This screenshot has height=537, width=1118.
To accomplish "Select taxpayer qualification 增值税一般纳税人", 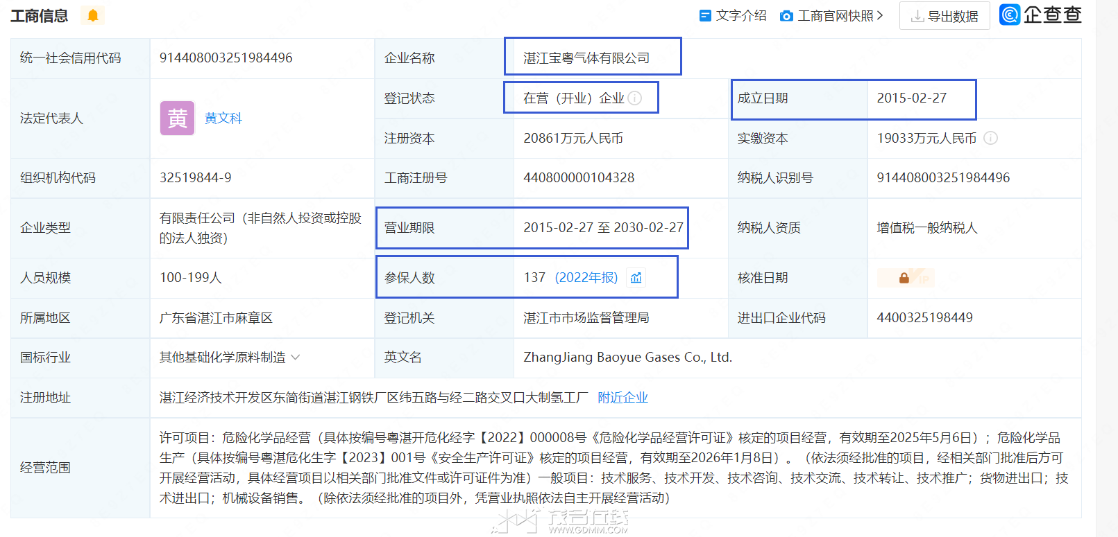I will [x=927, y=228].
